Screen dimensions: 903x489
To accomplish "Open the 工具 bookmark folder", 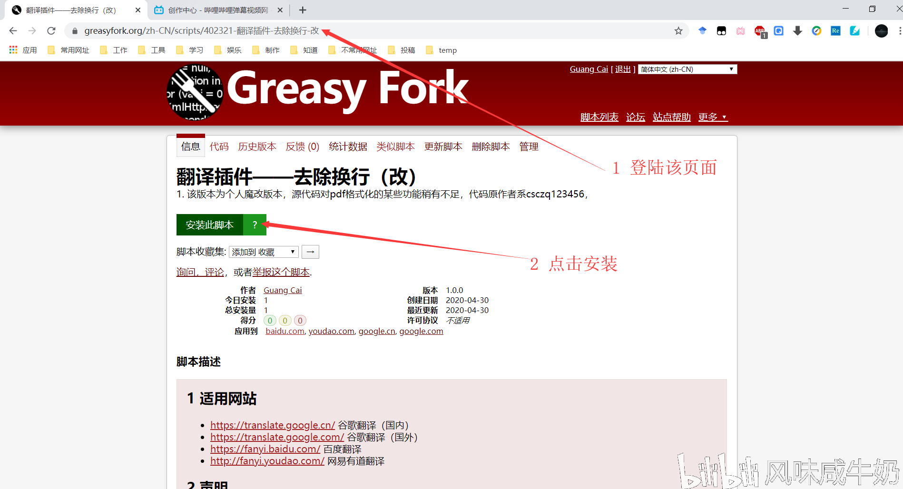I will [152, 50].
